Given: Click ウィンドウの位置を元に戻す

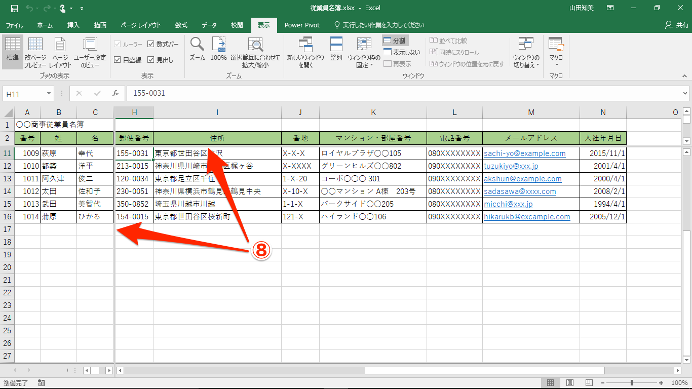Looking at the screenshot, I should (467, 64).
